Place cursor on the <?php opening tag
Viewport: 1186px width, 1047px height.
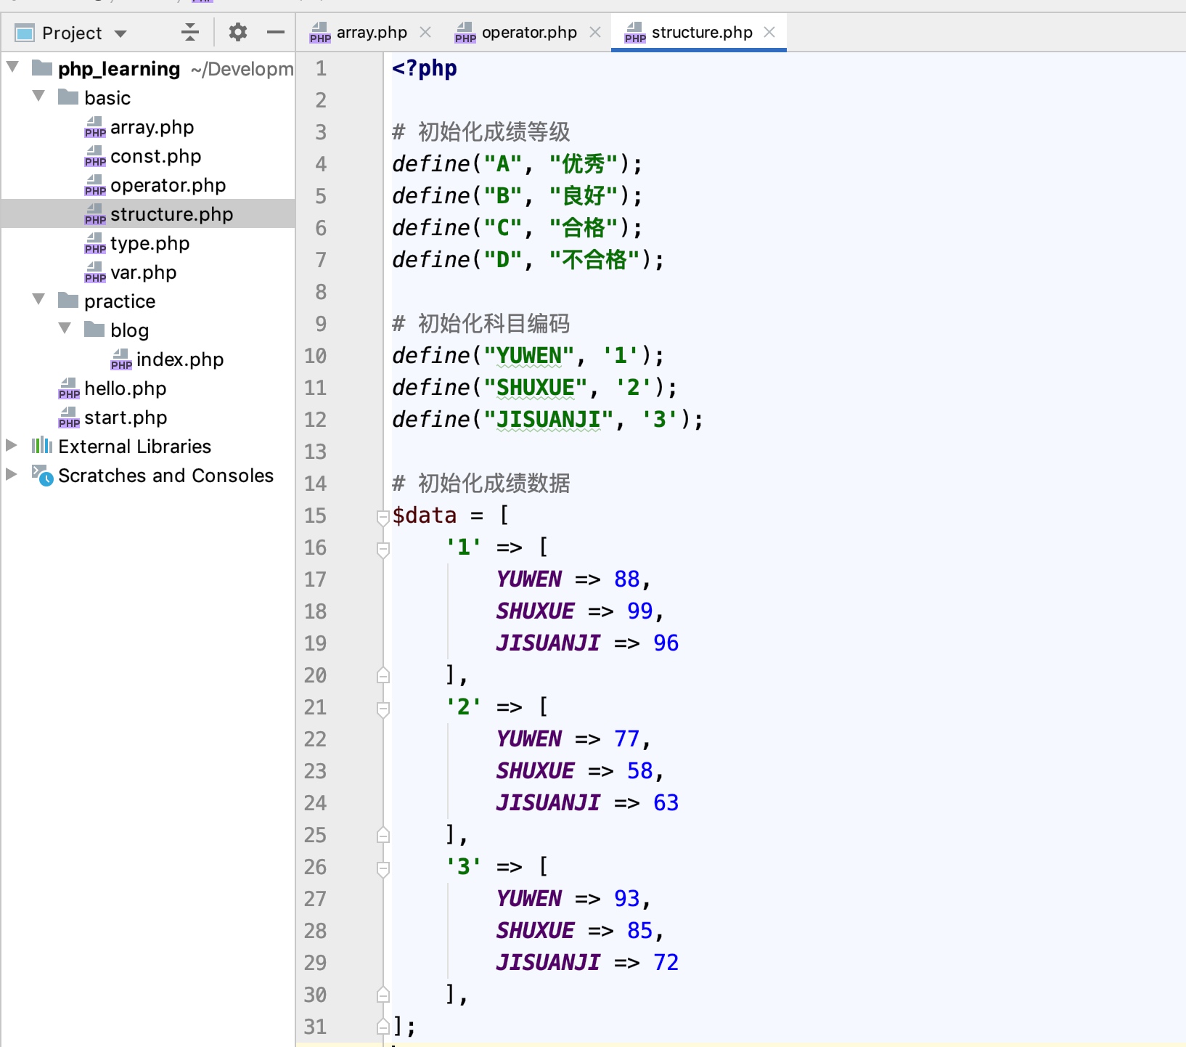click(x=425, y=68)
